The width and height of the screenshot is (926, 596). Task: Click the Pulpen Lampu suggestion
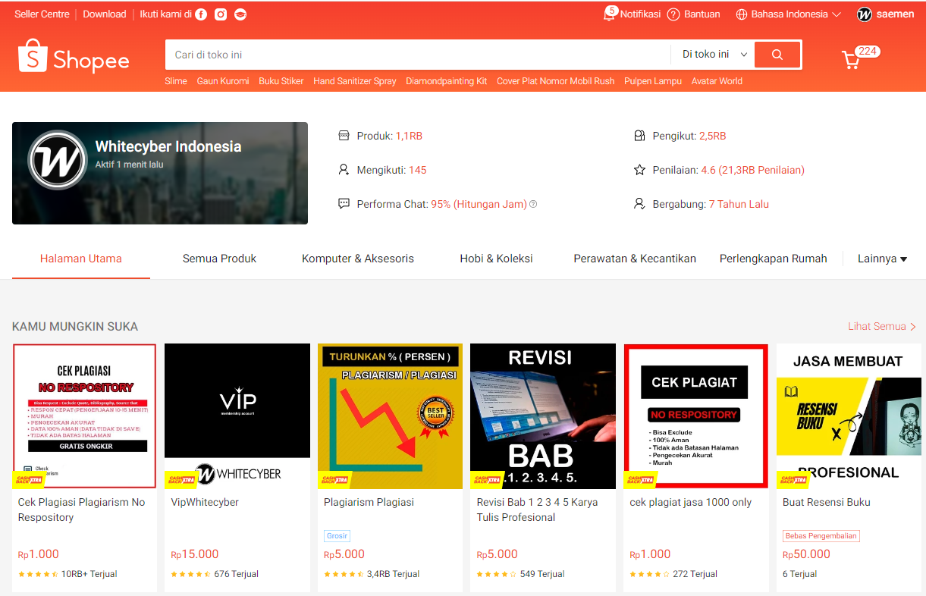pos(653,81)
